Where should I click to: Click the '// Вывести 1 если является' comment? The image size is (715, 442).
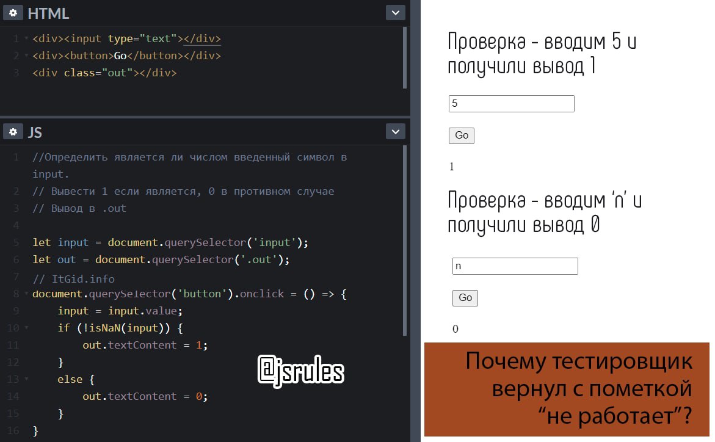click(183, 191)
